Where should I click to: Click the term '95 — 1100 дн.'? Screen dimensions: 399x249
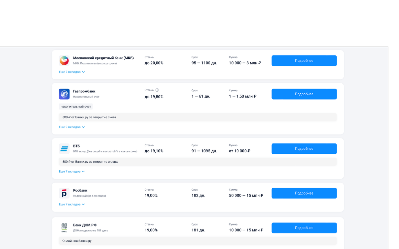(204, 63)
